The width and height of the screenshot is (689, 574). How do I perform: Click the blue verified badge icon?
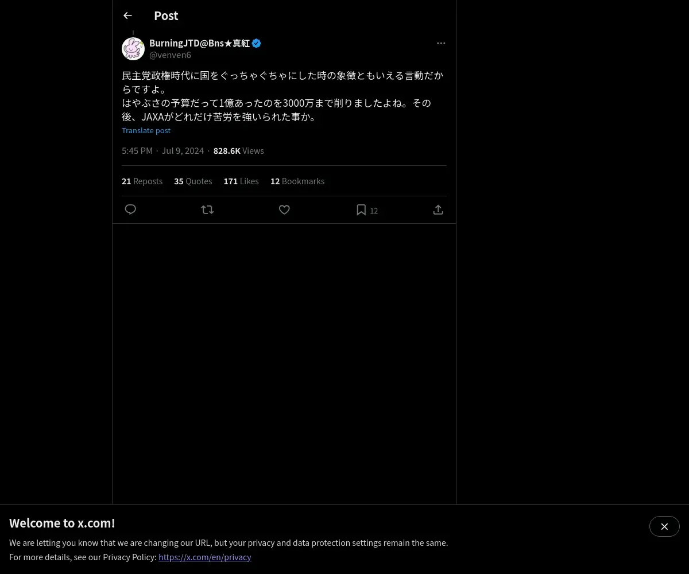tap(257, 43)
